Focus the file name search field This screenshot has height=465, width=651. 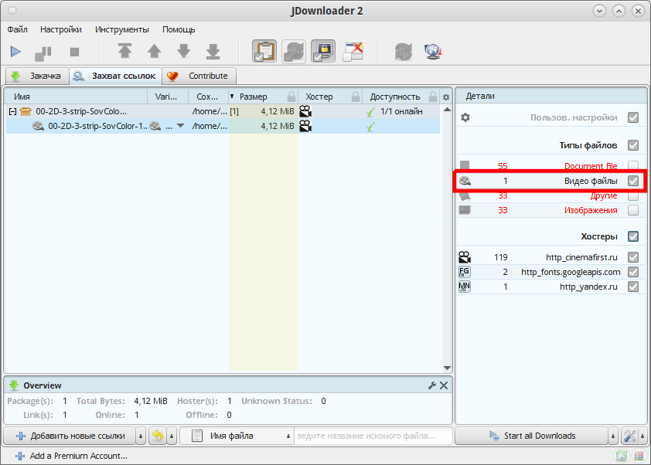pos(373,436)
